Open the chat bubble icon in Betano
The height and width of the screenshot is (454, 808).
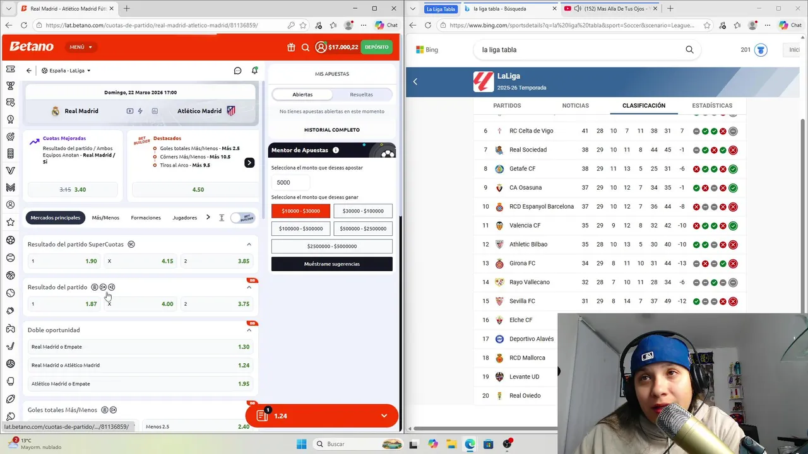(x=237, y=71)
